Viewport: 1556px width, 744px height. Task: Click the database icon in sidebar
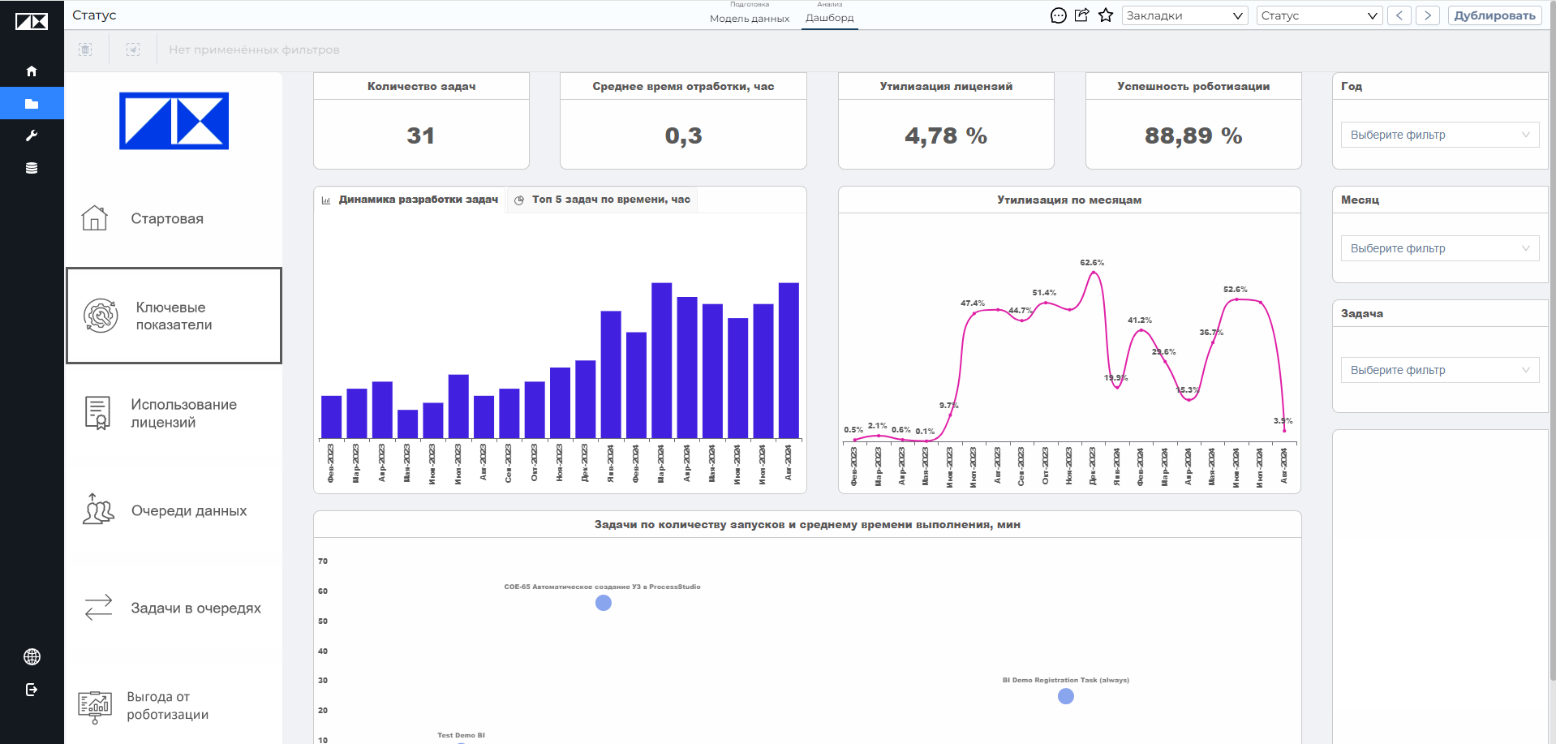point(32,168)
